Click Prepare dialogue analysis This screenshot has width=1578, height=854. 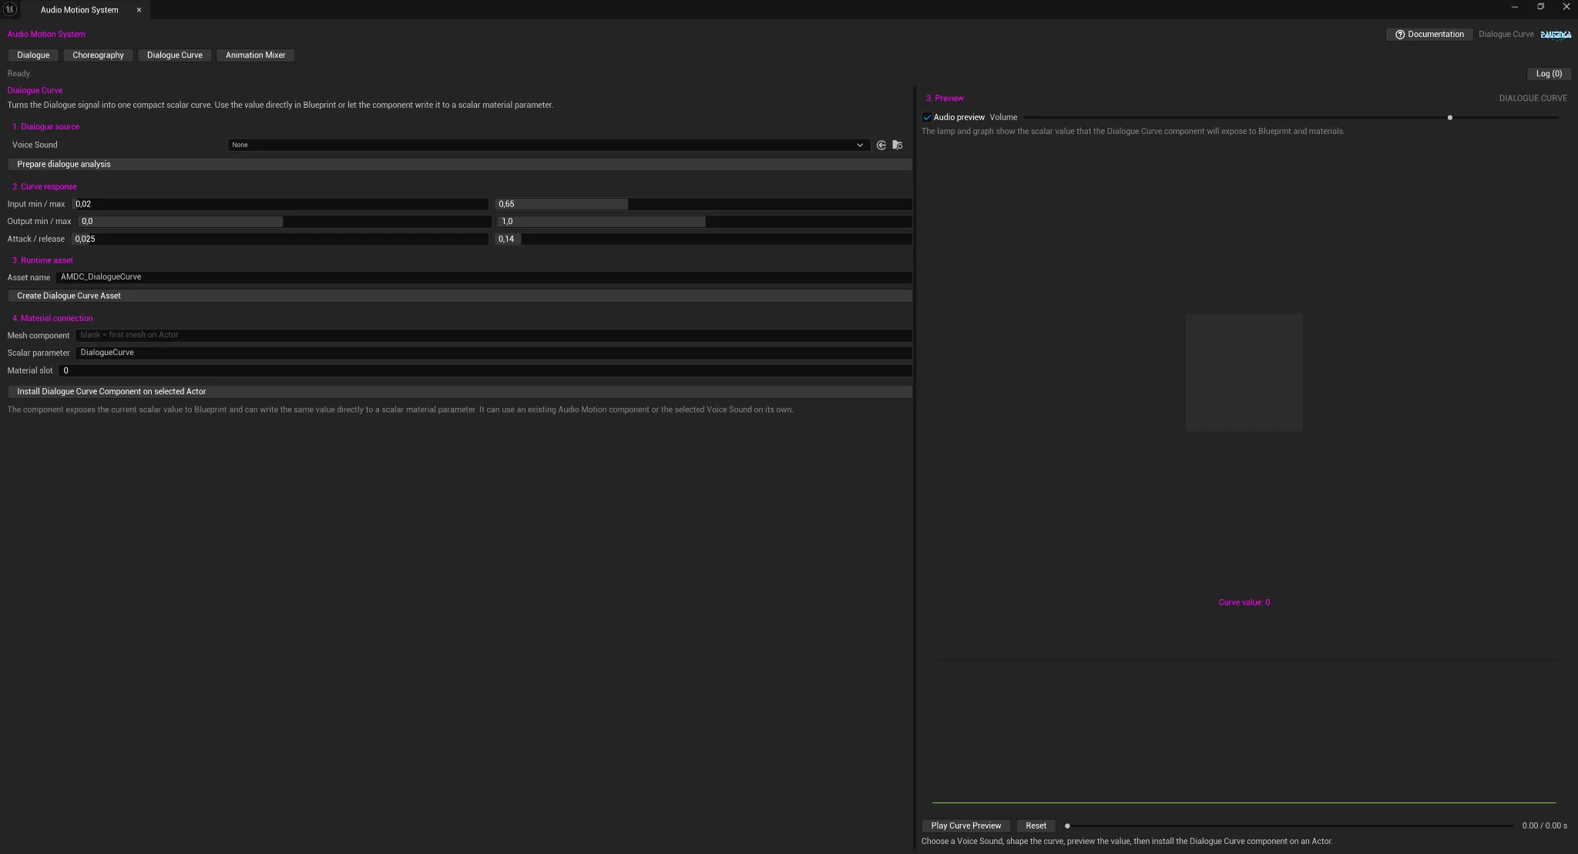(459, 164)
